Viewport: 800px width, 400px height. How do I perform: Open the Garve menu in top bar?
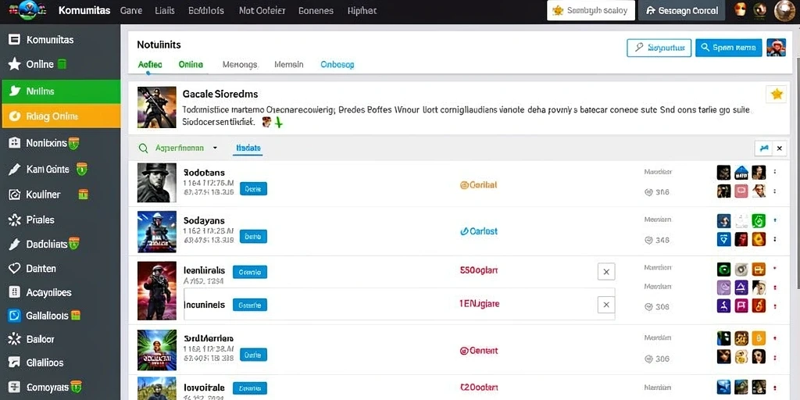tap(131, 11)
